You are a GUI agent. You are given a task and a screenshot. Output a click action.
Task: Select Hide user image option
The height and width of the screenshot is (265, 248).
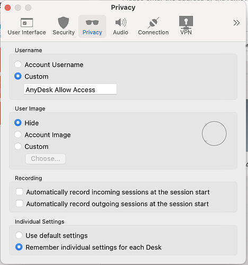[x=18, y=122]
